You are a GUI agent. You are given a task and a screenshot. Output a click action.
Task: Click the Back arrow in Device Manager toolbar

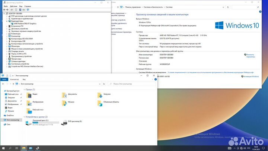(4, 10)
